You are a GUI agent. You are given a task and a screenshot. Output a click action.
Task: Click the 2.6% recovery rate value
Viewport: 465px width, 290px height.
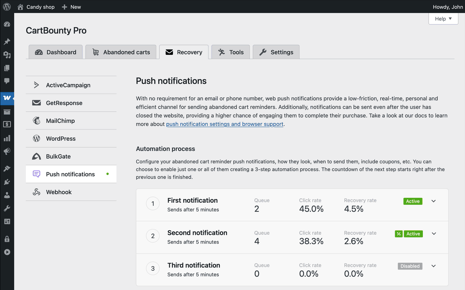pos(354,241)
